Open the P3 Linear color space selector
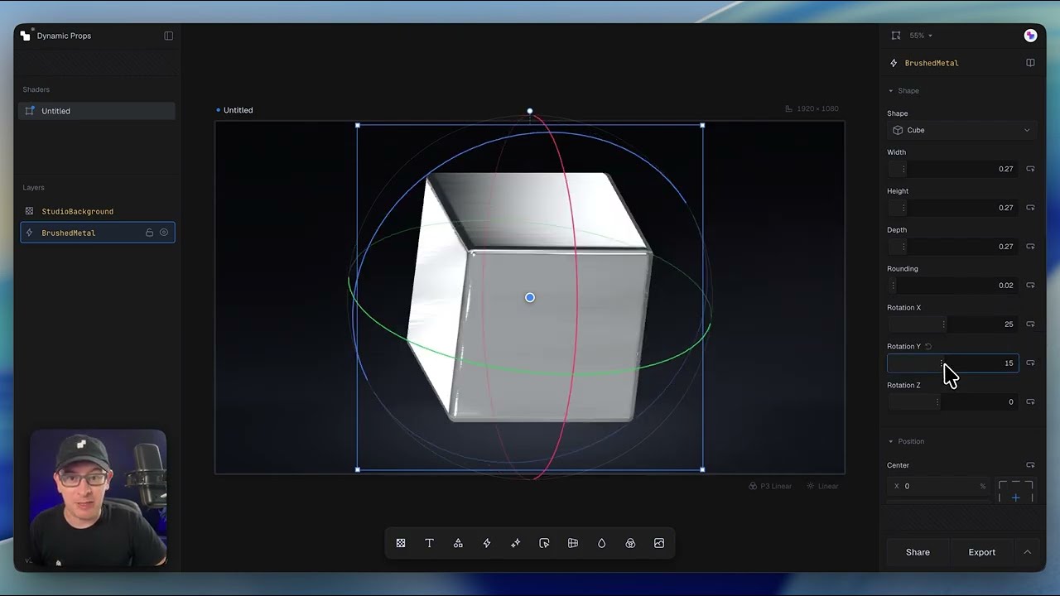The image size is (1060, 596). pos(770,486)
